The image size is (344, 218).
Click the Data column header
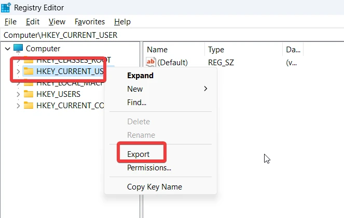(293, 50)
